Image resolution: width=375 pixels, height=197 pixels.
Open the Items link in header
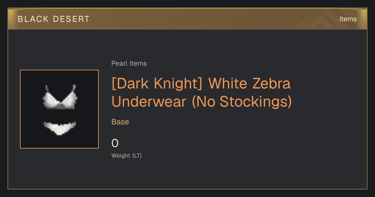348,19
